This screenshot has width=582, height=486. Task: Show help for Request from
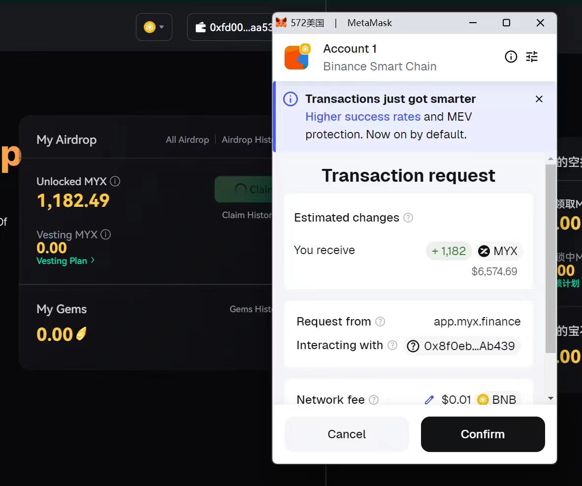[380, 322]
